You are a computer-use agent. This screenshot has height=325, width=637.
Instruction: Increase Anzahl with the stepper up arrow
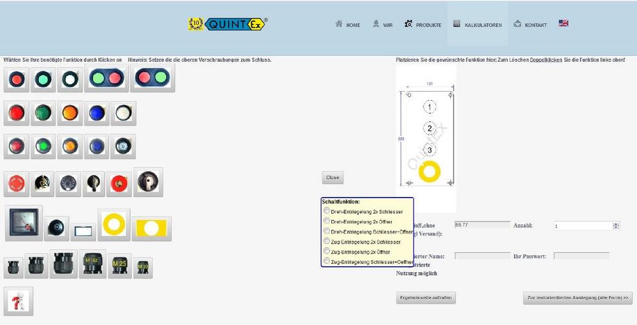tap(616, 224)
